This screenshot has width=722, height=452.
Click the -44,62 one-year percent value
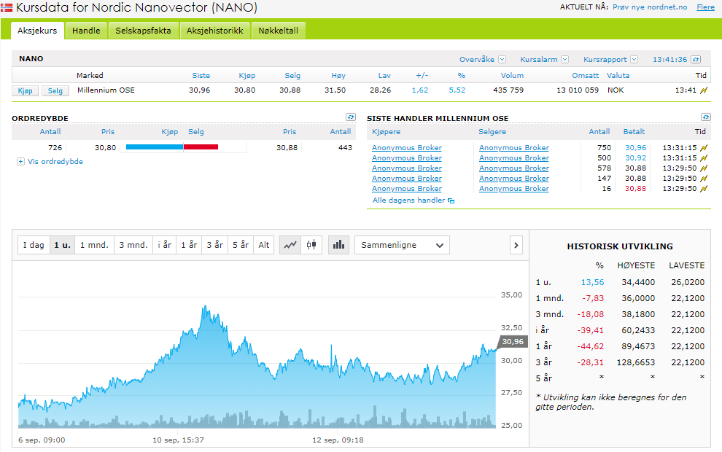coord(590,346)
